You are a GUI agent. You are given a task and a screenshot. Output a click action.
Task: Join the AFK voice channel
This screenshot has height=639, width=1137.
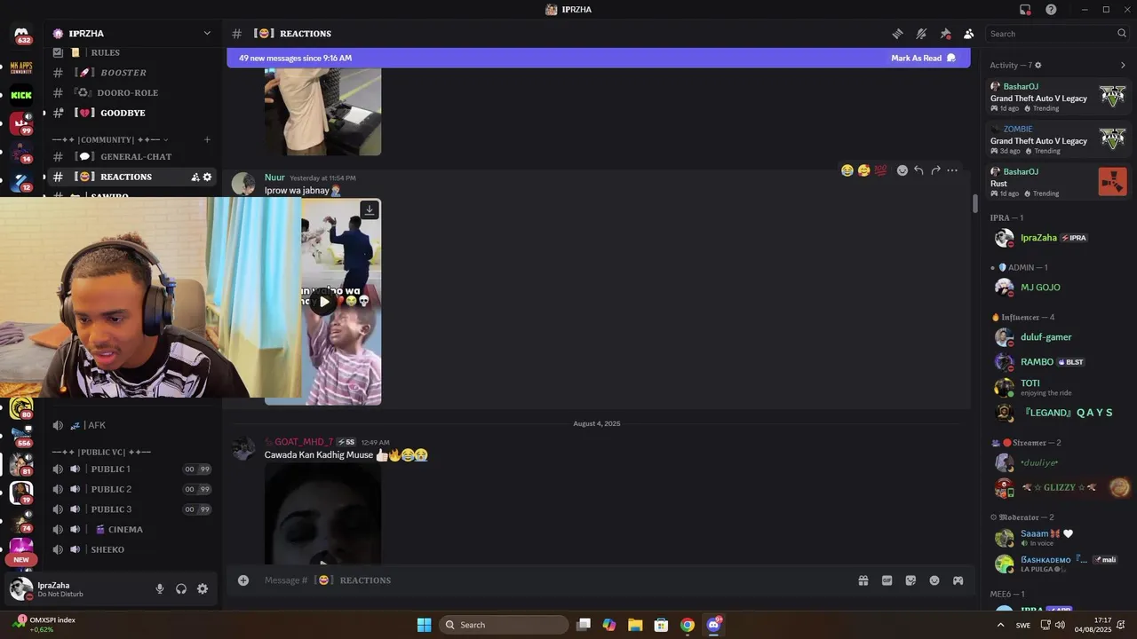133,425
